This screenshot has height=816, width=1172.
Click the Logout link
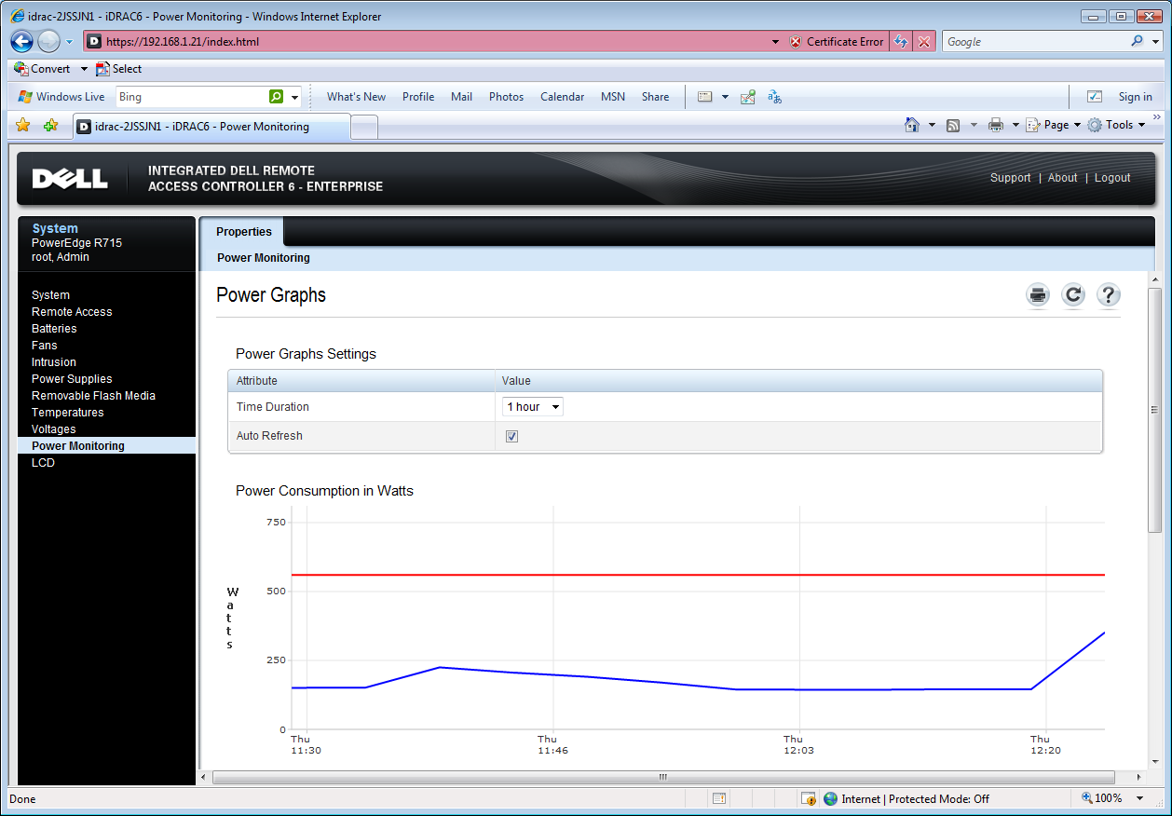click(1112, 178)
